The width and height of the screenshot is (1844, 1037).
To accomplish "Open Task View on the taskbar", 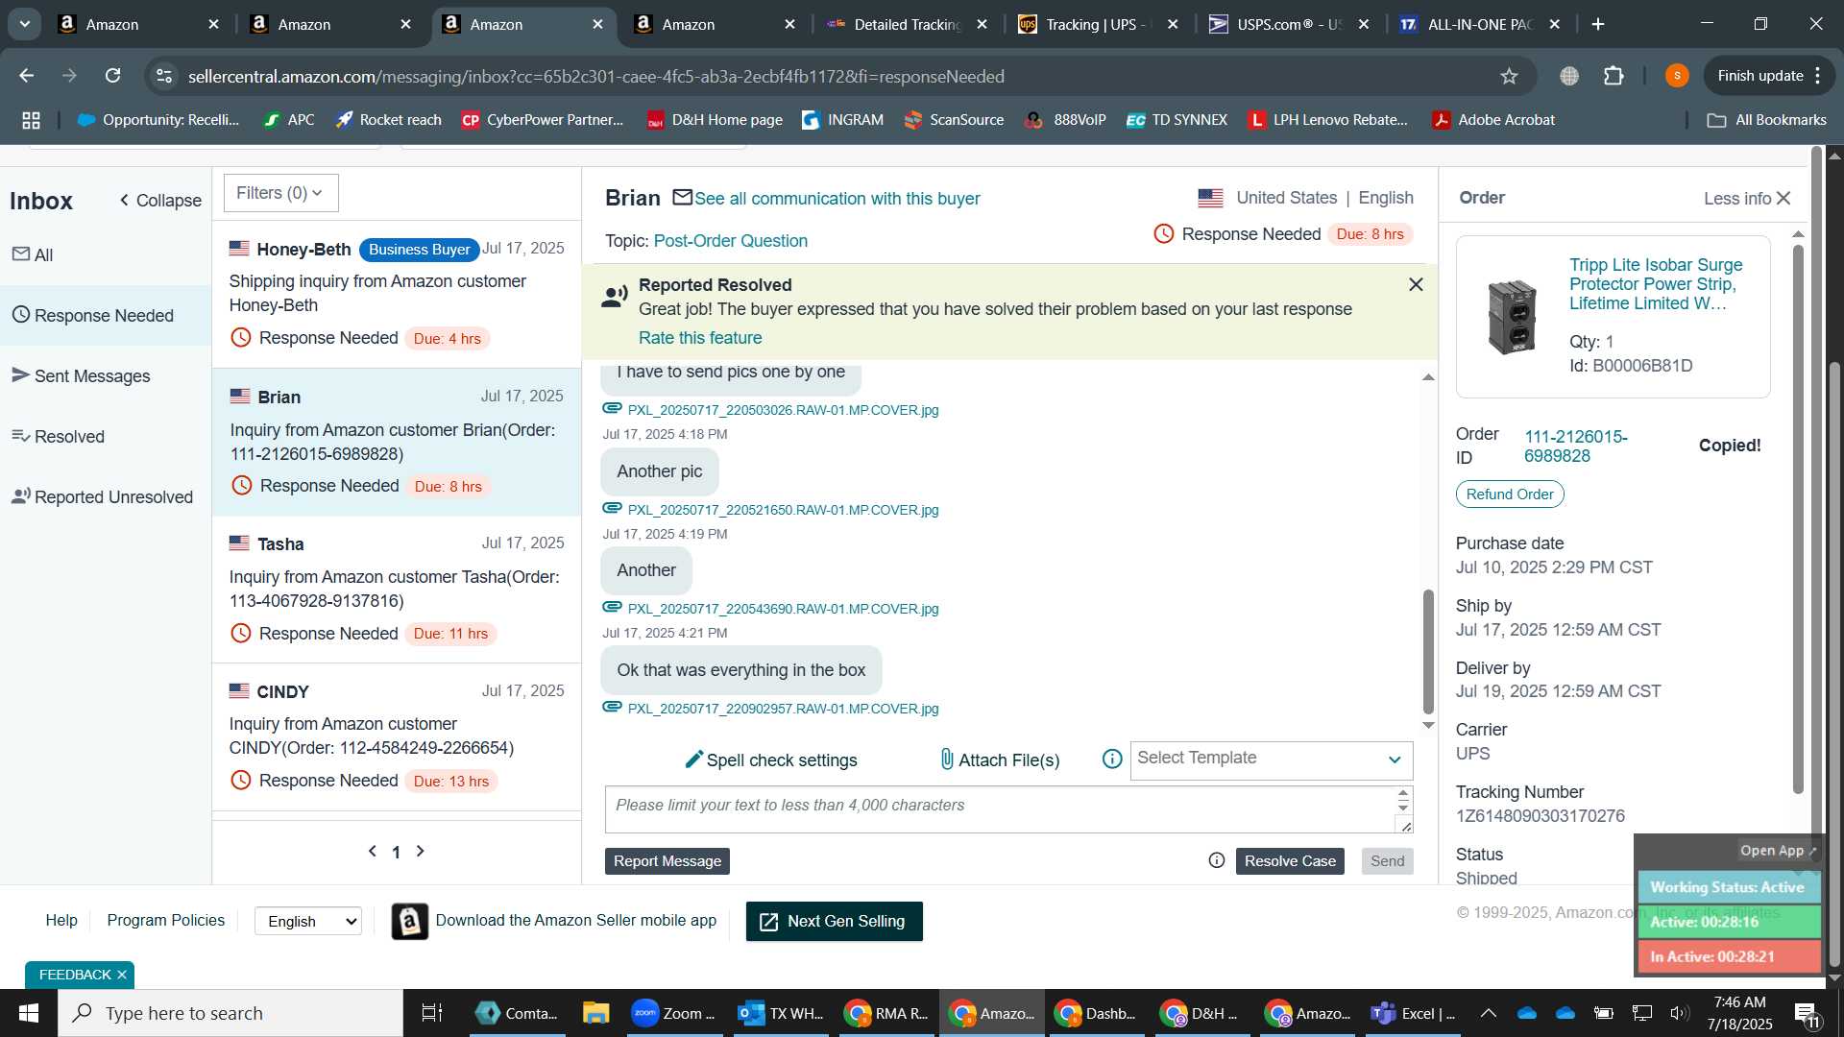I will coord(432,1013).
